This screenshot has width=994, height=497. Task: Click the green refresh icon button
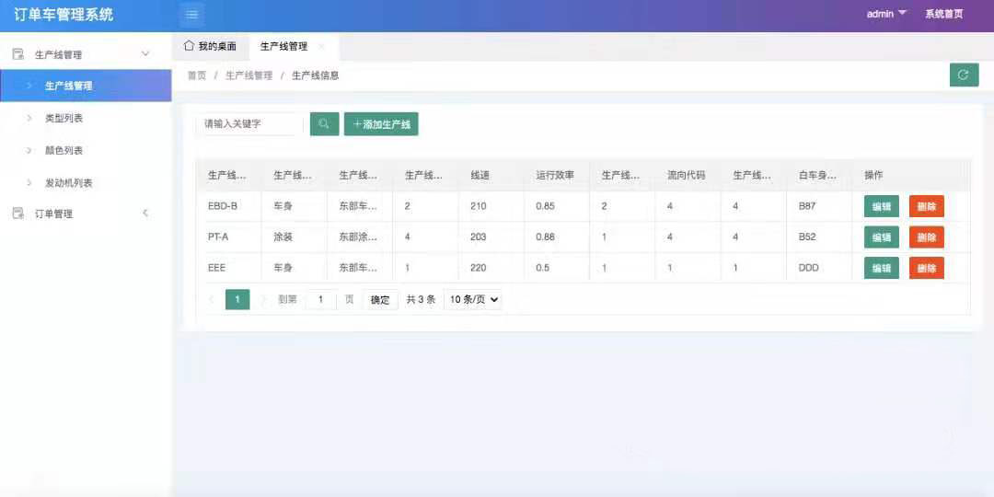[964, 75]
